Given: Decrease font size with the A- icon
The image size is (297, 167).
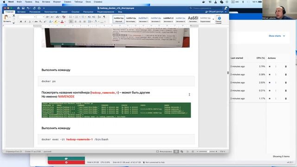Looking at the screenshot, I should pyautogui.click(x=52, y=17).
